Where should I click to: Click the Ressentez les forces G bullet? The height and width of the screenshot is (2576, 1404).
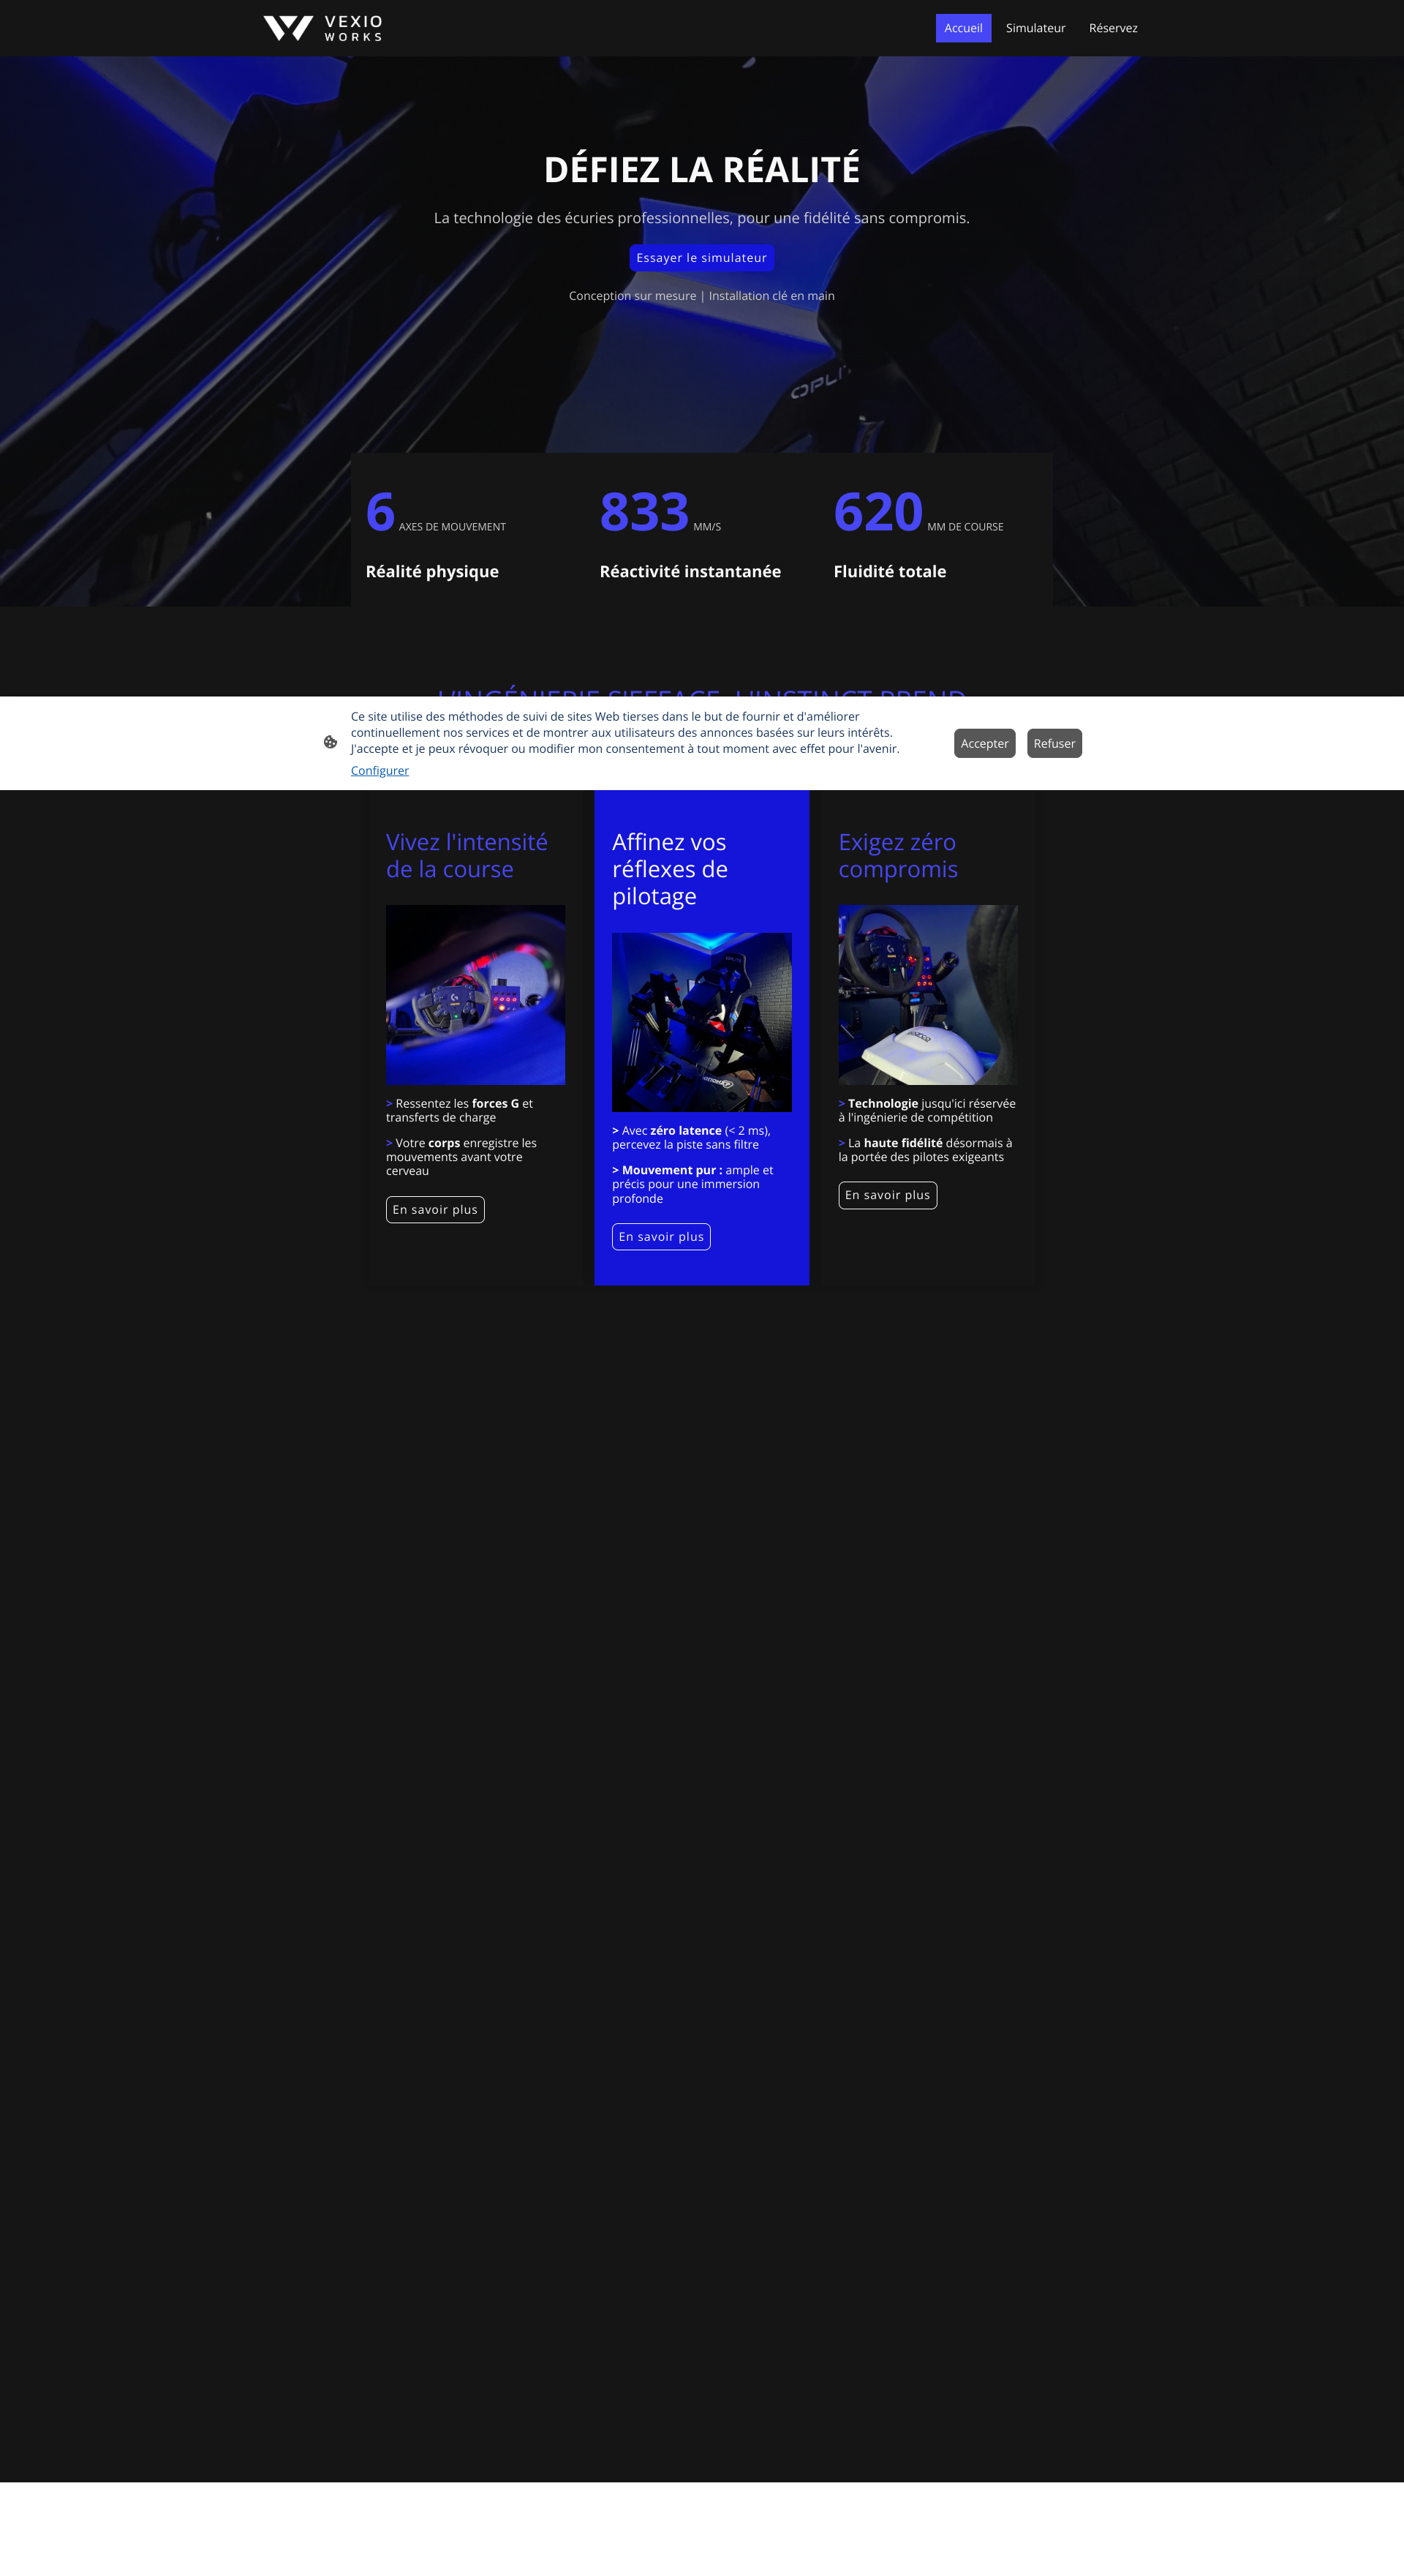(x=460, y=1111)
